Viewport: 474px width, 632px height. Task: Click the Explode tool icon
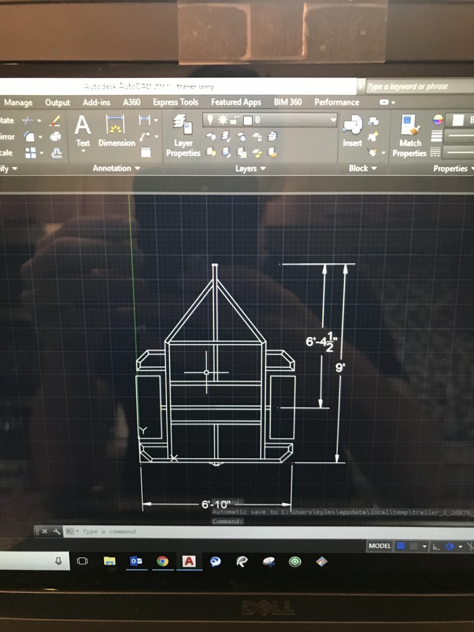[x=56, y=136]
